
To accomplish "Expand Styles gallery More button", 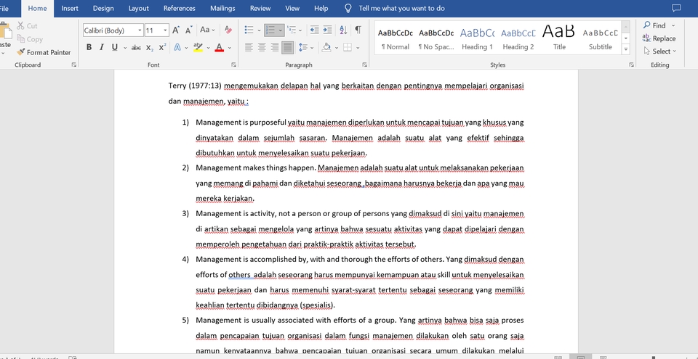I will coord(626,49).
